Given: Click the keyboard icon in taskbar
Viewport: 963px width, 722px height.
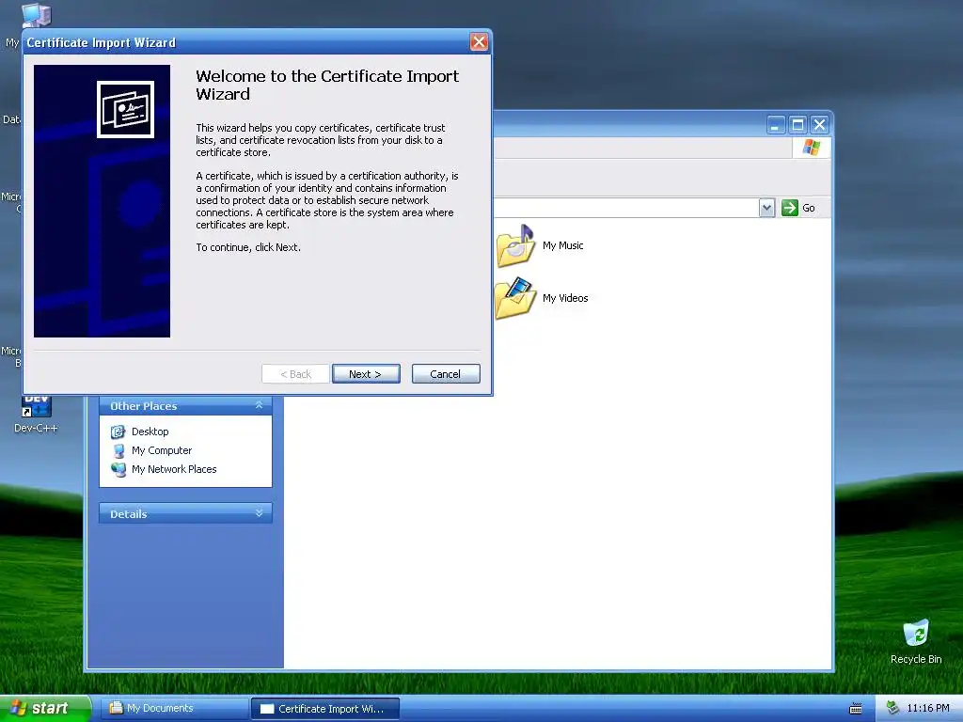Looking at the screenshot, I should [856, 709].
